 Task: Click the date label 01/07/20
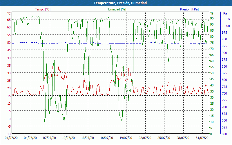(x=11, y=138)
